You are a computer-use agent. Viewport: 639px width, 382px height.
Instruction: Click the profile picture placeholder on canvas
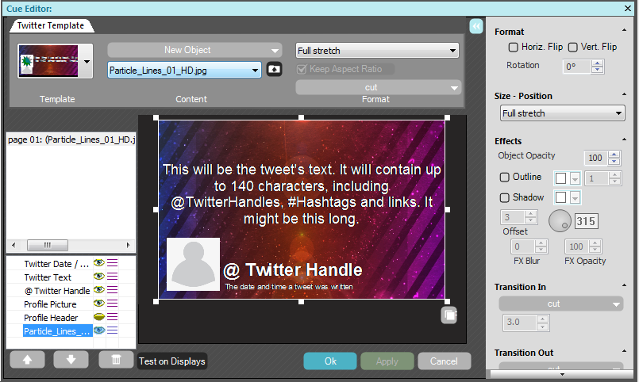point(193,264)
